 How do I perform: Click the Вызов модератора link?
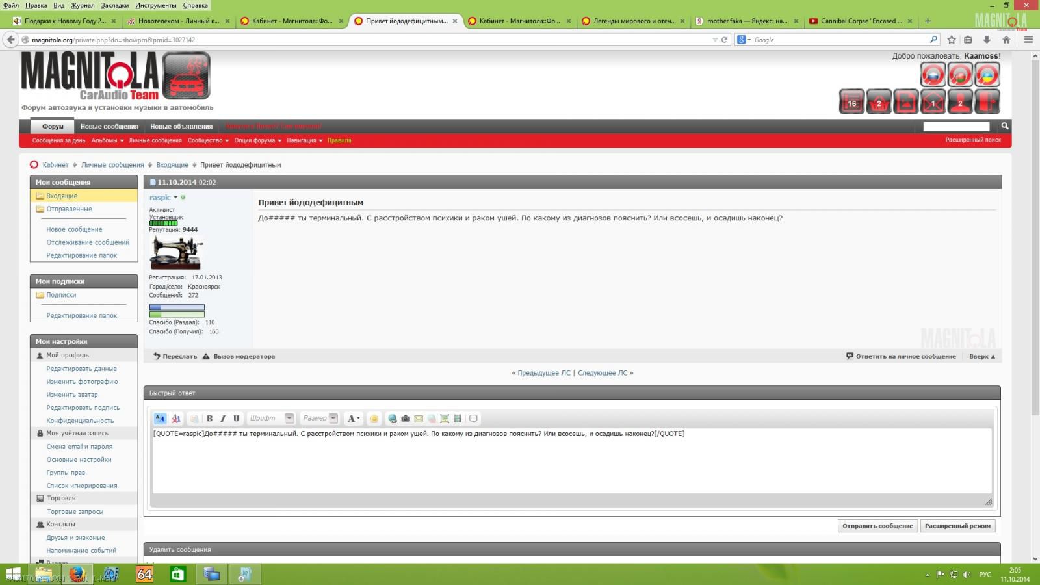click(239, 356)
